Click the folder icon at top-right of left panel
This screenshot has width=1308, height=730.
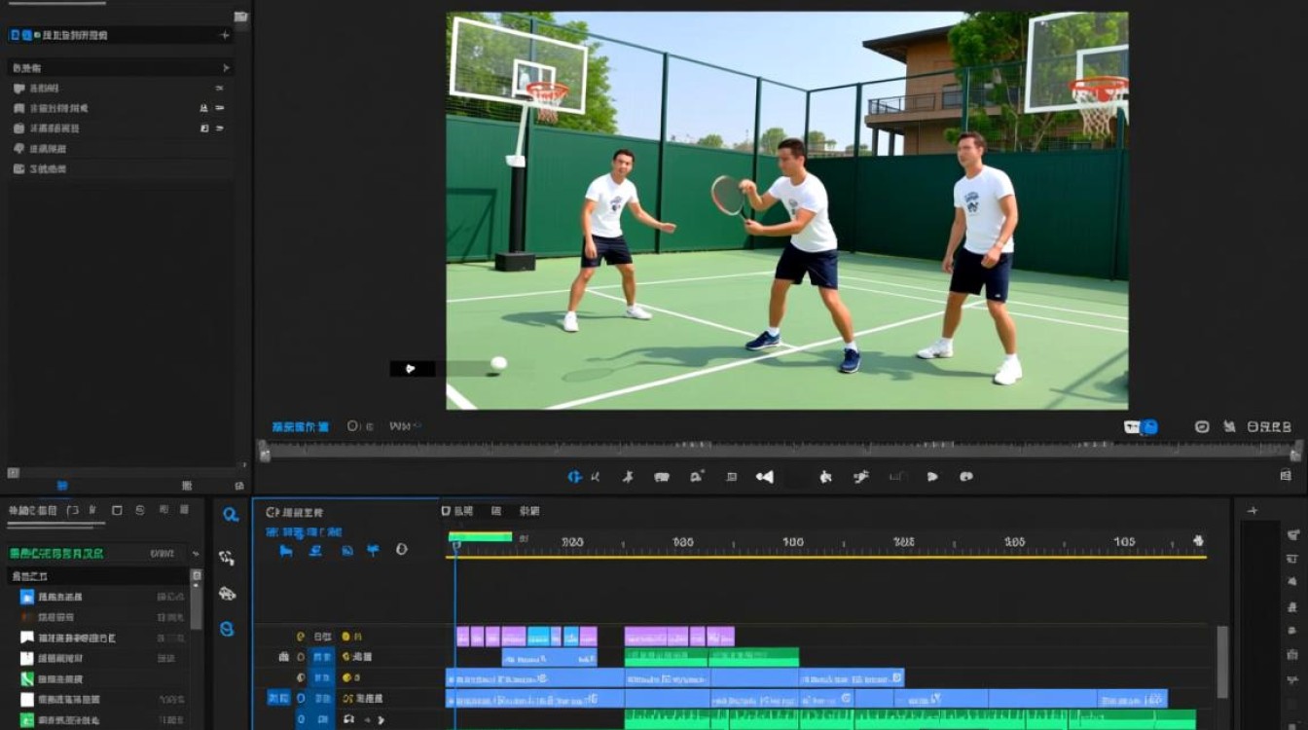coord(240,17)
